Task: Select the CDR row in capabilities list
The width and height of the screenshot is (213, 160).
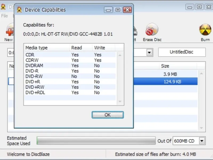Action: click(70, 55)
